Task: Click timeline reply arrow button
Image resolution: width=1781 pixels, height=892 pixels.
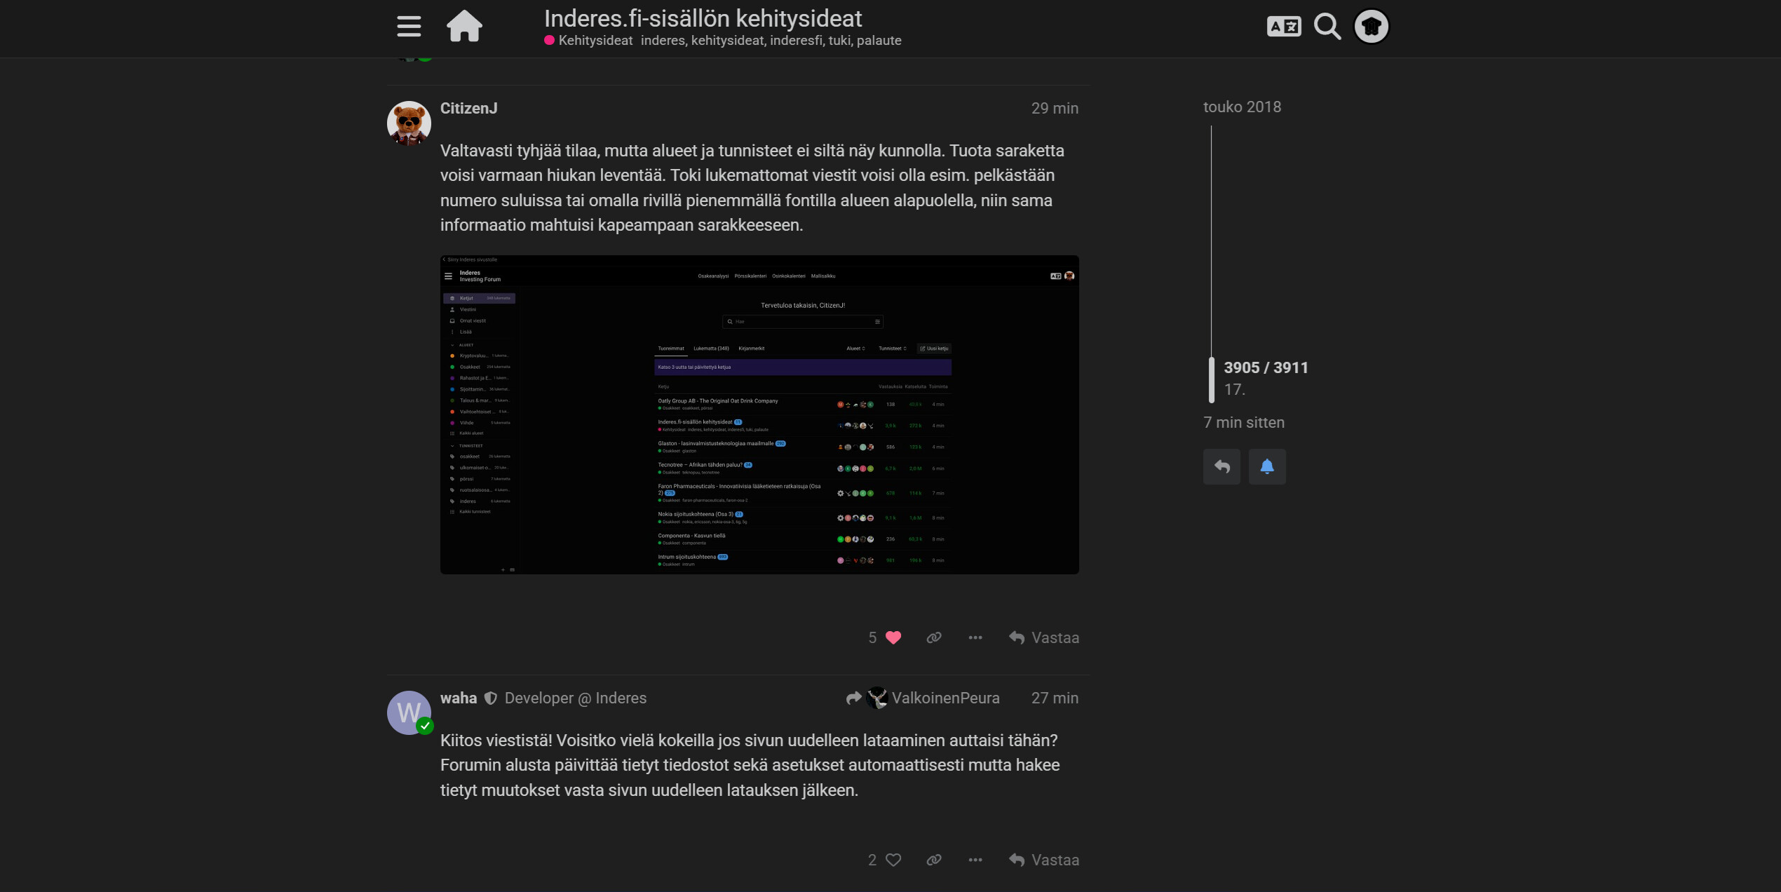Action: click(1221, 466)
